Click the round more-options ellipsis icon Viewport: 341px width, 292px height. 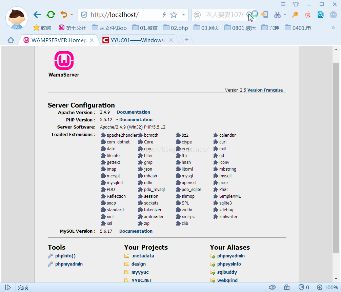click(x=333, y=15)
